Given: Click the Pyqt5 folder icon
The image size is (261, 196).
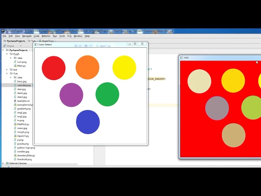Looking at the screenshot, I should tap(11, 54).
